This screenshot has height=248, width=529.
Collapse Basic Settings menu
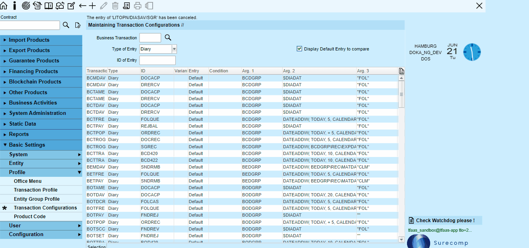coord(41,145)
